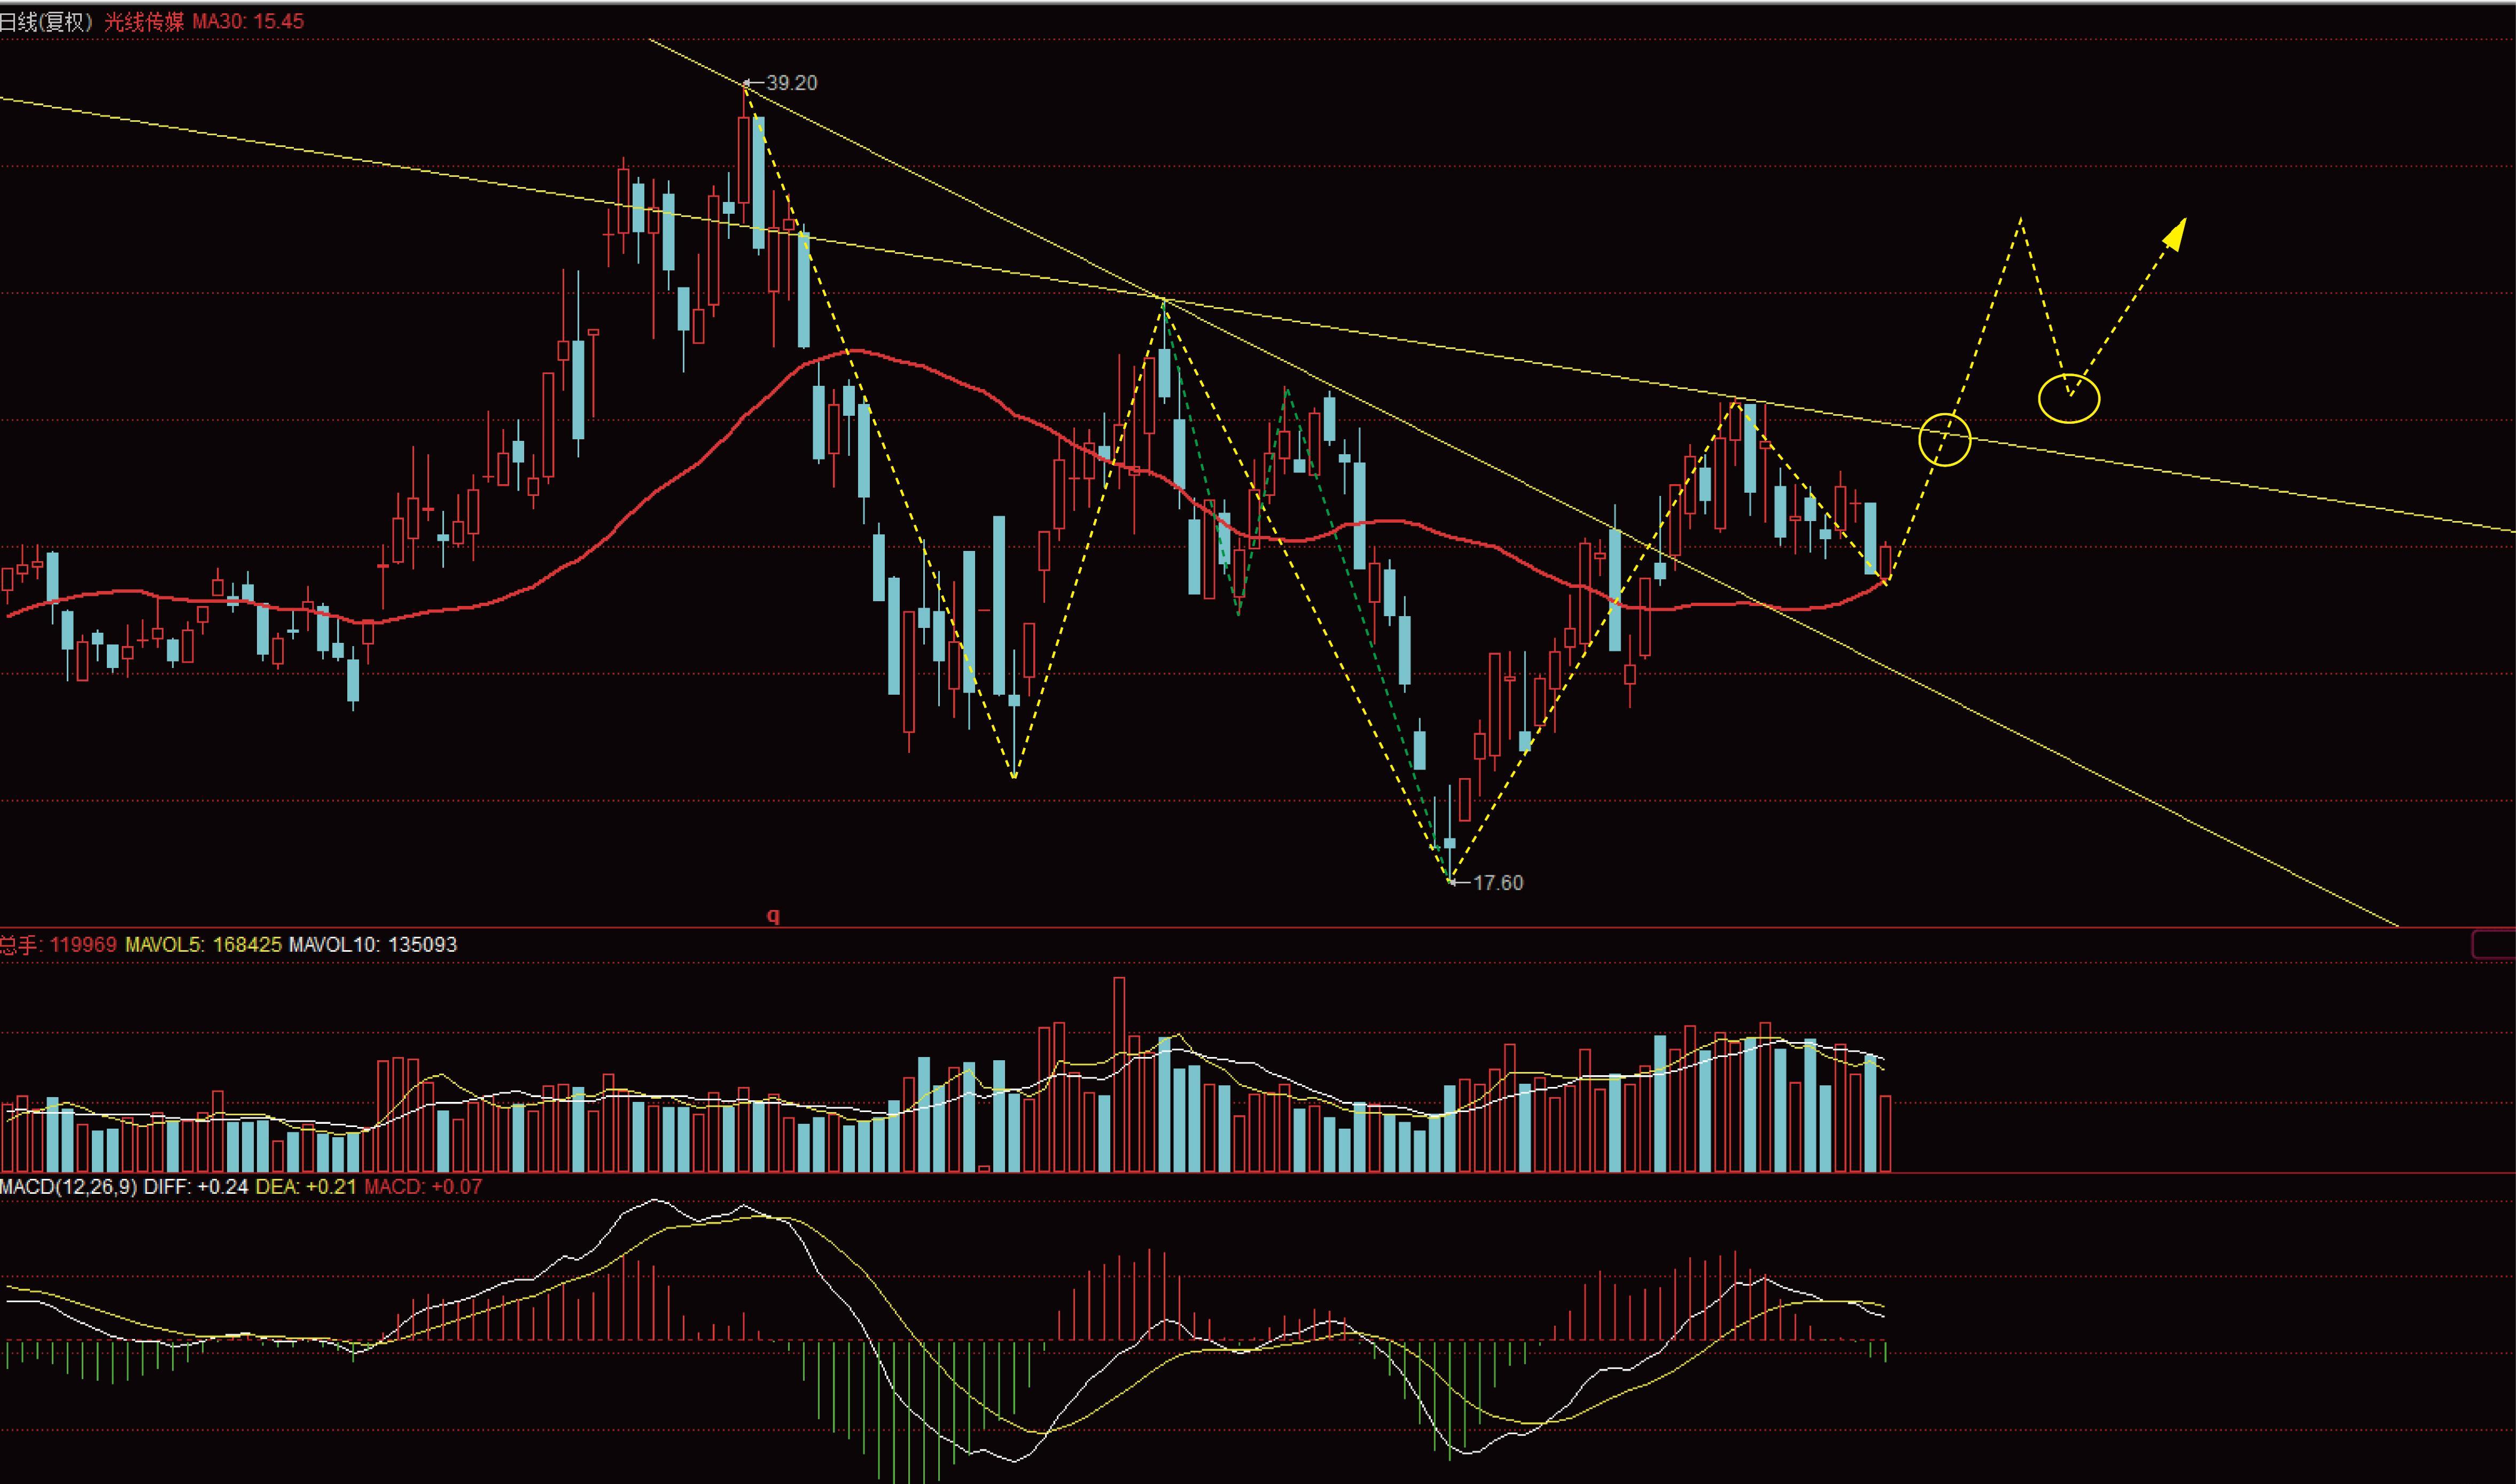This screenshot has height=1484, width=2516.
Task: Click the MAVOL10: 135093 label
Action: [x=373, y=945]
